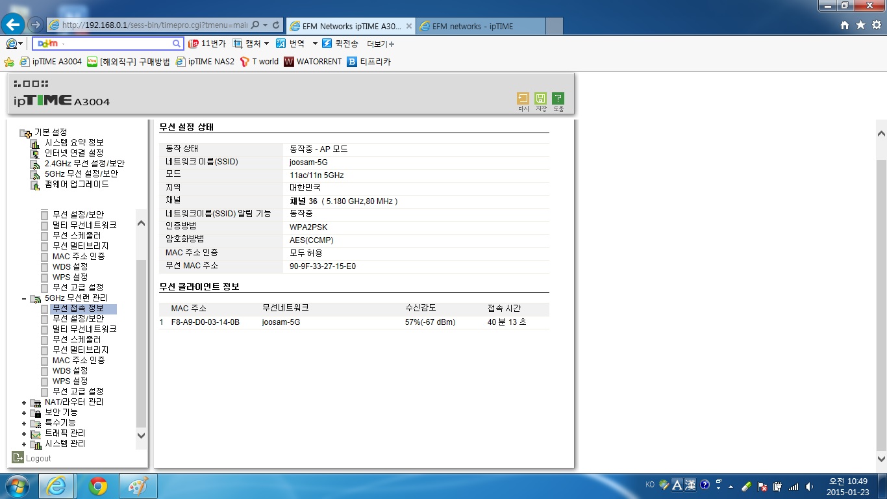The width and height of the screenshot is (887, 499).
Task: Refresh the page using address bar reload icon
Action: click(276, 25)
